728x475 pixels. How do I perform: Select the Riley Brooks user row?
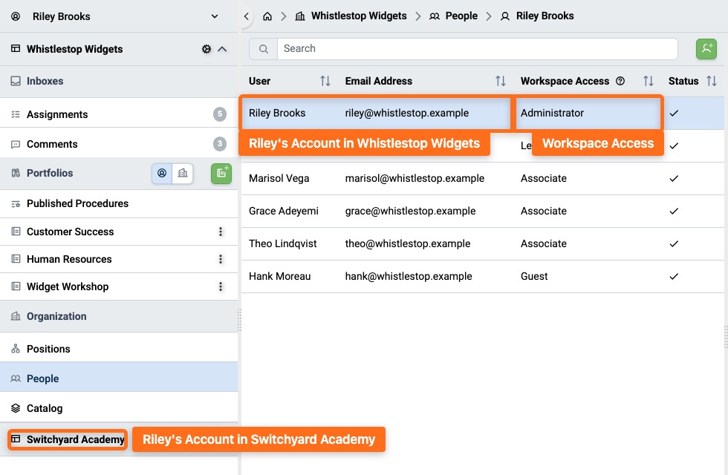tap(483, 113)
